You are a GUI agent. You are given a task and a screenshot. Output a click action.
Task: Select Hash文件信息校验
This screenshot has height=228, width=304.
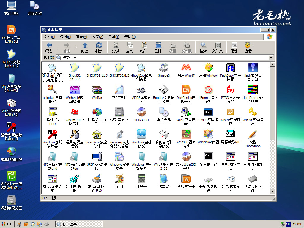coord(253,72)
